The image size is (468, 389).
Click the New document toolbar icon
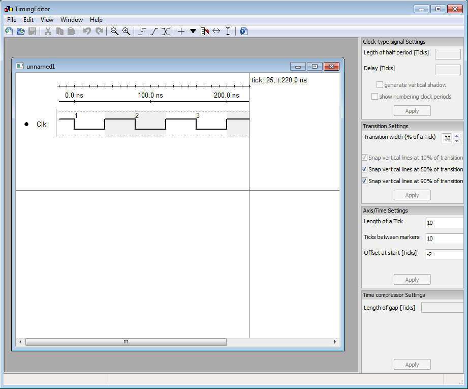click(x=9, y=32)
